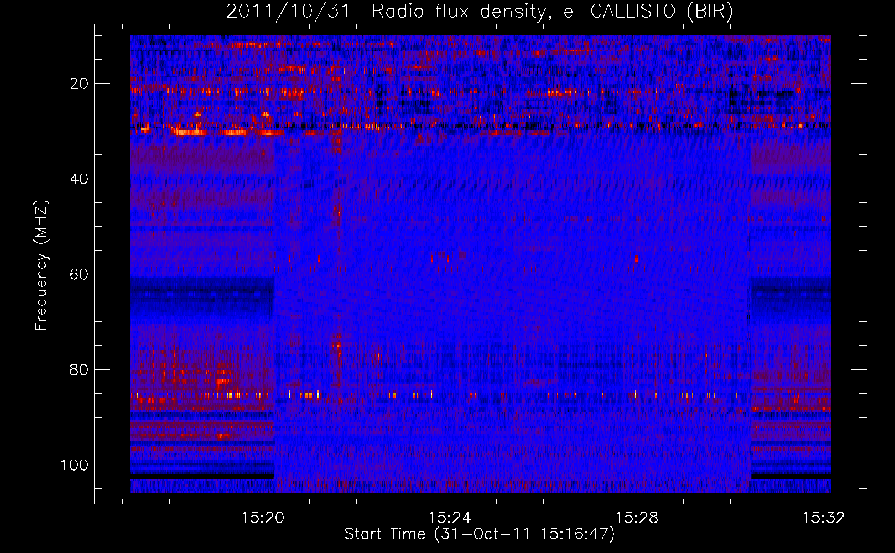Image resolution: width=895 pixels, height=553 pixels.
Task: Select the frequency tick label "60"
Action: tap(80, 274)
